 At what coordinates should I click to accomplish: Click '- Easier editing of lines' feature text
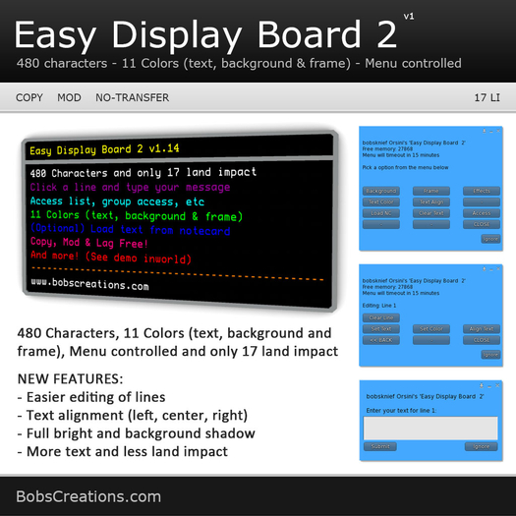[x=91, y=397]
